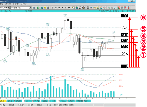The image size is (147, 107).
Task: Click the magnifier chart icon after the separator
Action: tap(109, 8)
